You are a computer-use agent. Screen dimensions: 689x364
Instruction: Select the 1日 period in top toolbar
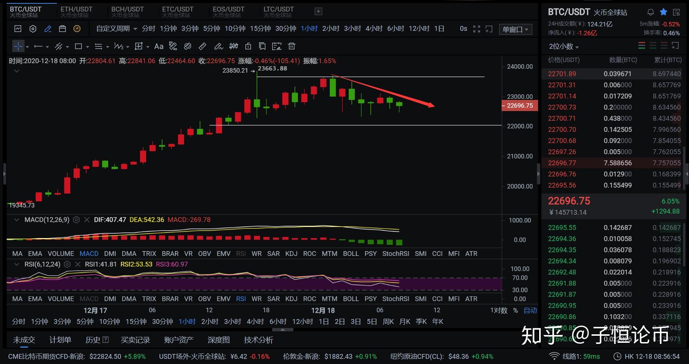(x=440, y=29)
